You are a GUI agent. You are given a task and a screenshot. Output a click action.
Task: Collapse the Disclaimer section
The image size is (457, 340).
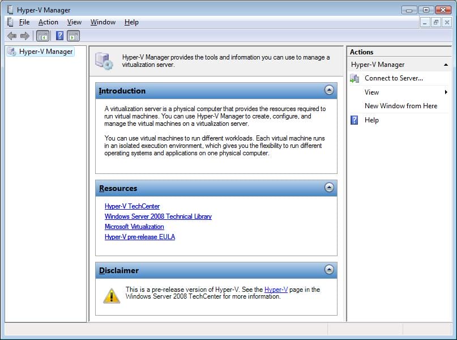[329, 269]
